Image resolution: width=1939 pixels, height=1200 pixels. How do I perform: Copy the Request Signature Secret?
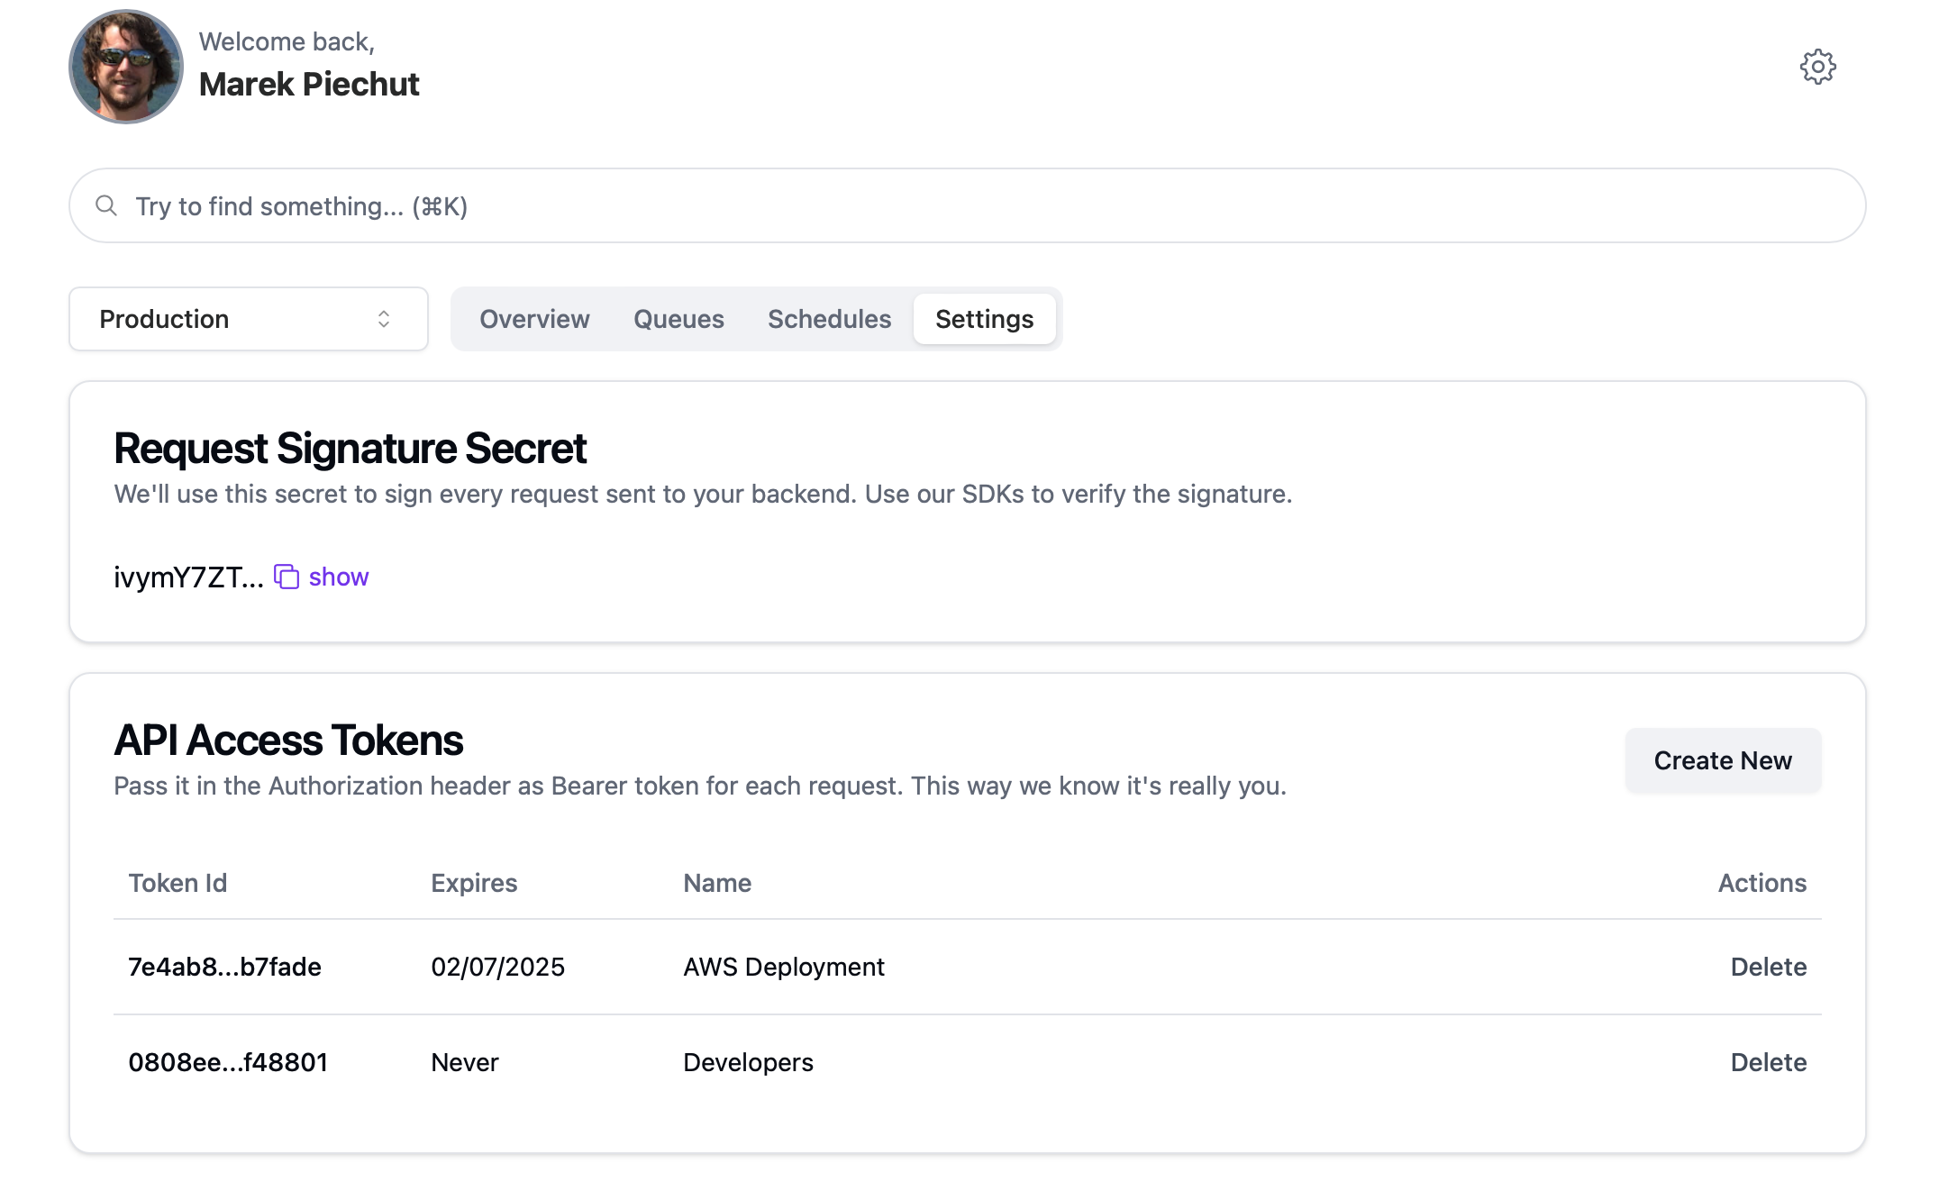click(x=287, y=577)
